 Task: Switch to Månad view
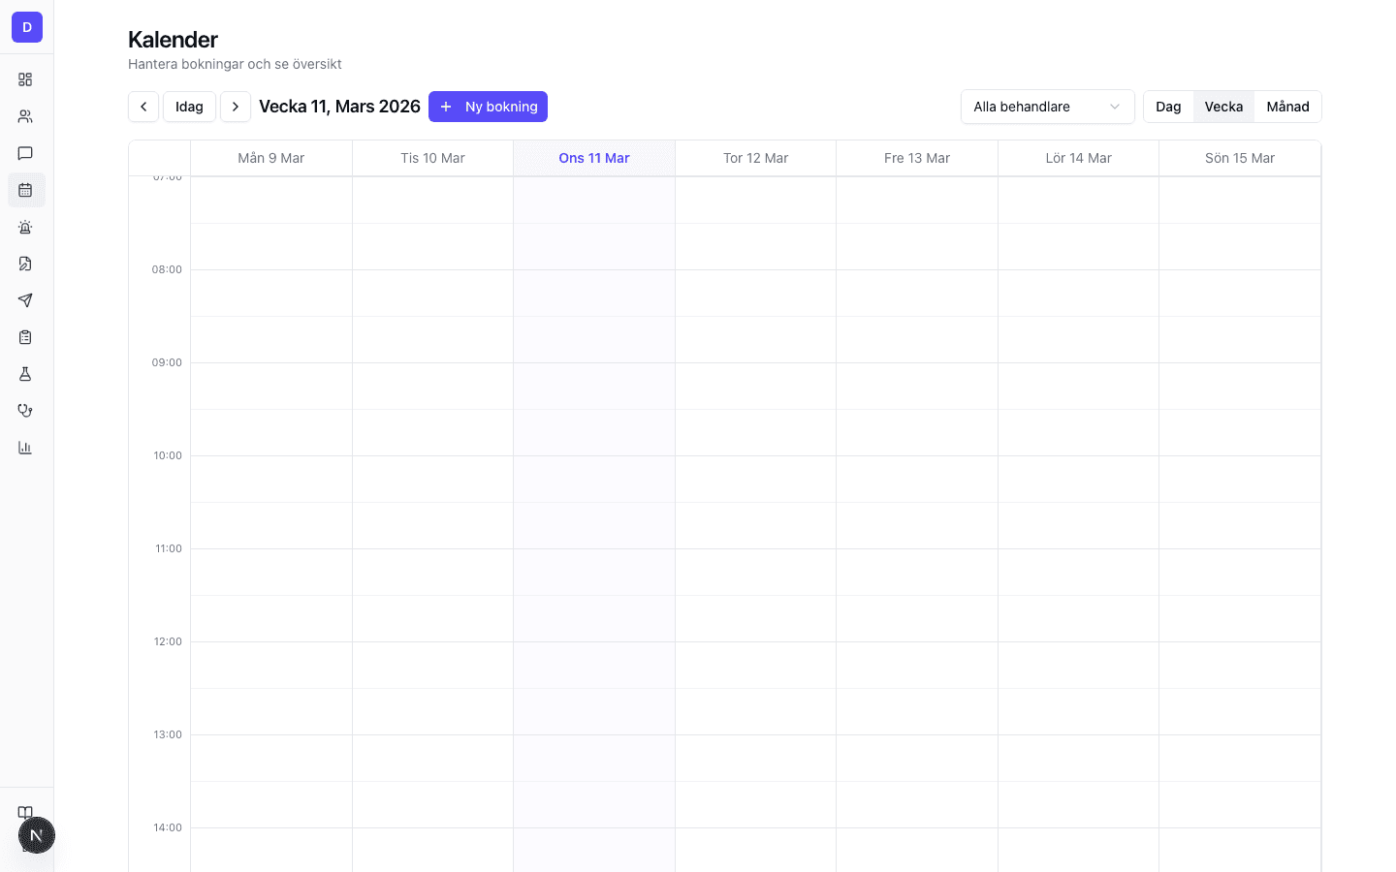click(x=1287, y=107)
